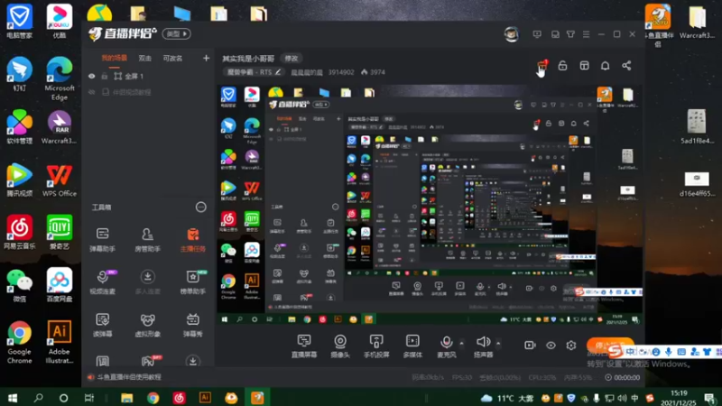
Task: Toggle visibility eye of 全屏 1 source
Action: (92, 76)
